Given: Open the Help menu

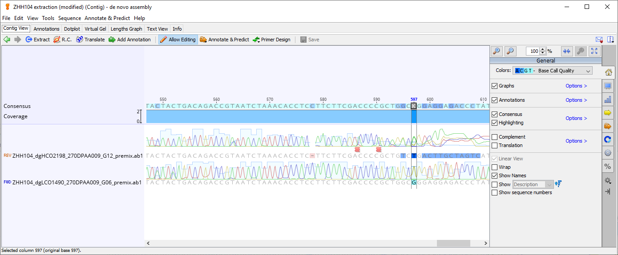Looking at the screenshot, I should (139, 18).
